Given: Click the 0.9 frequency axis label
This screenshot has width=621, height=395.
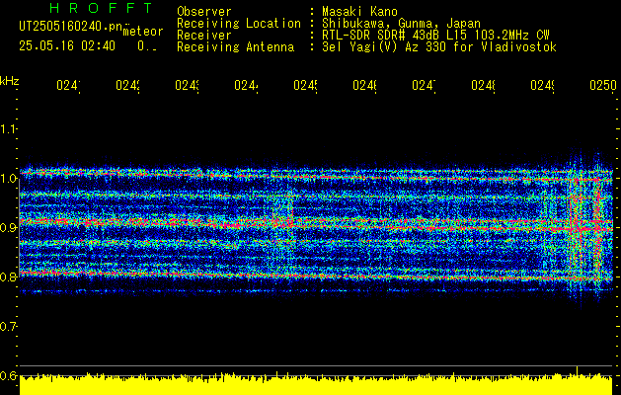Looking at the screenshot, I should coord(9,227).
